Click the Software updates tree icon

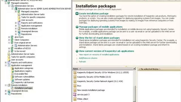click(12, 79)
